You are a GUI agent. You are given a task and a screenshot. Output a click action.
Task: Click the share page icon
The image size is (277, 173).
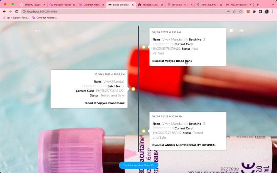pos(234,11)
